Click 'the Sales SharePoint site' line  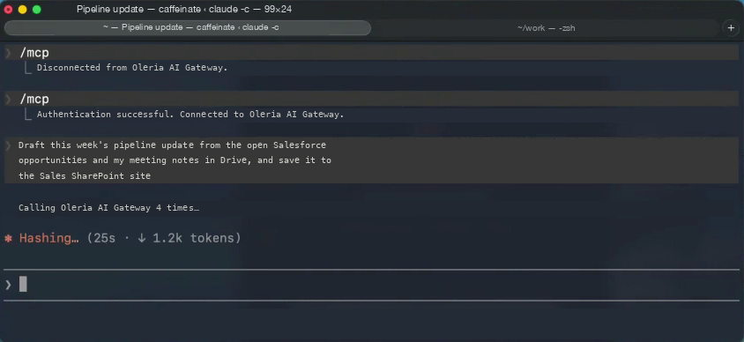click(x=85, y=176)
